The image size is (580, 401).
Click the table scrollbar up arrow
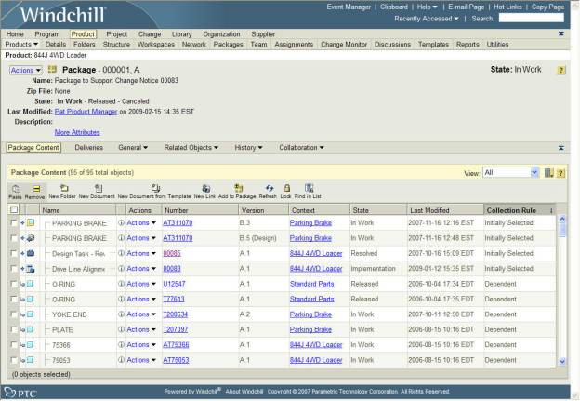click(562, 219)
